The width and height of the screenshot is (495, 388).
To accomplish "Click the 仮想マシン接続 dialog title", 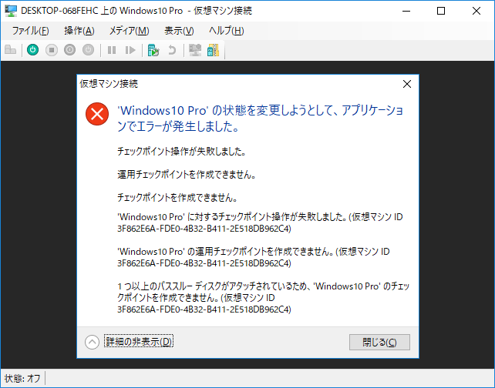I will coord(109,84).
